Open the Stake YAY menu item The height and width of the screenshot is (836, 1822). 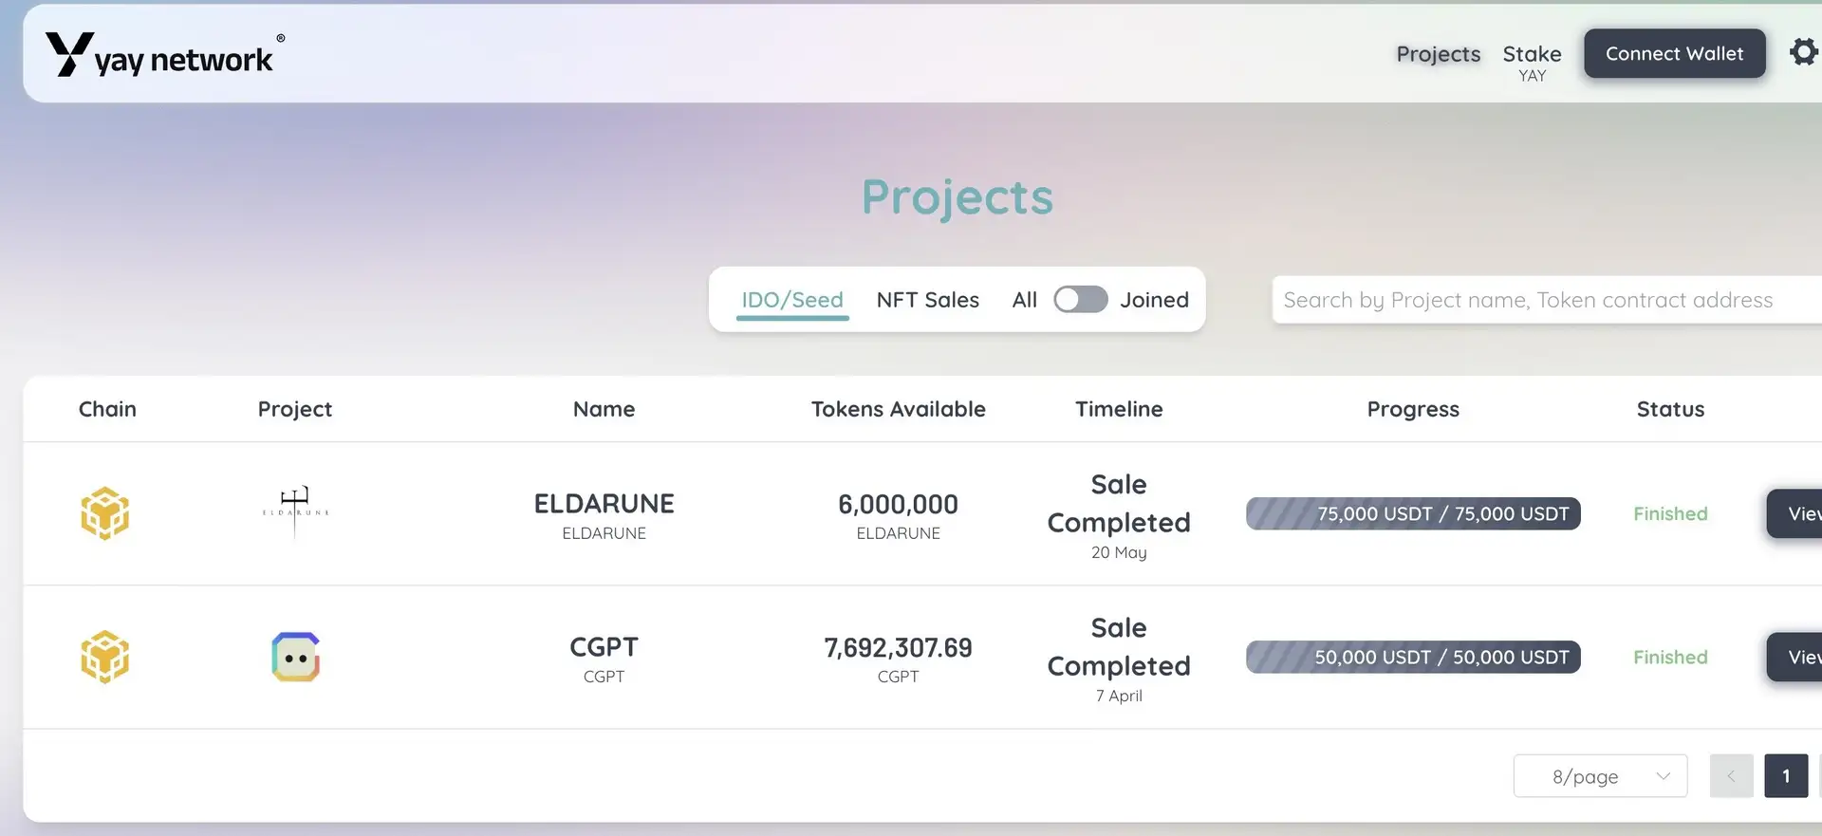1532,62
